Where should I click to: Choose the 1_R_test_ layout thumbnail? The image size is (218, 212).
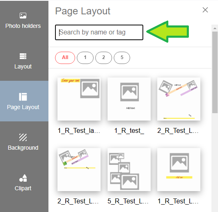click(129, 99)
